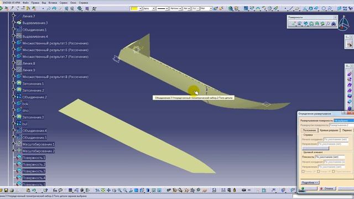The height and width of the screenshot is (199, 354).
Task: Select Заполнение.3 in the tree
Action: click(x=33, y=117)
